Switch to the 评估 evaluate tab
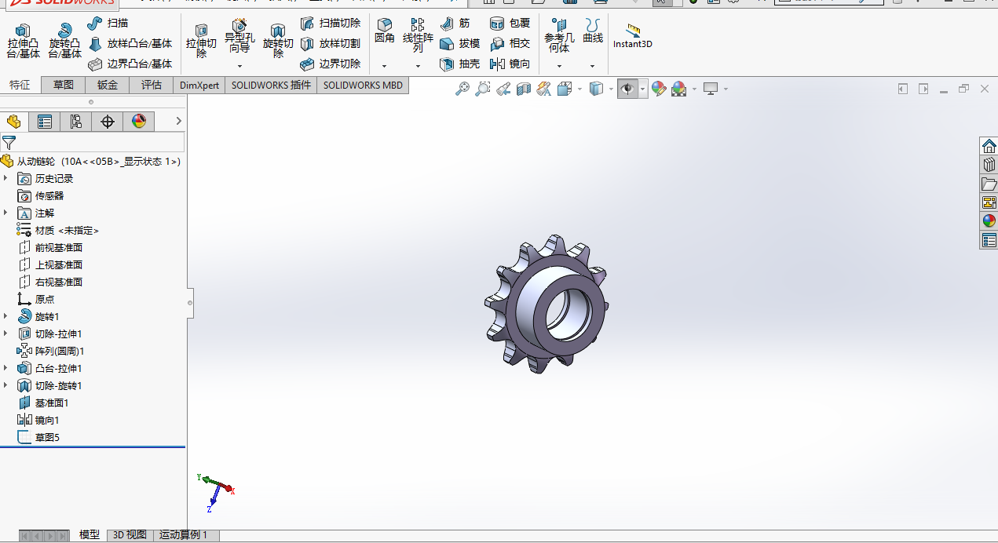Viewport: 998px width, 543px height. (x=152, y=86)
